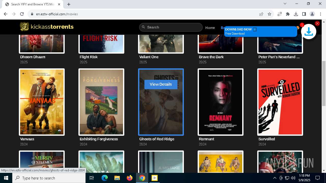Click the site info lock icon

click(32, 14)
